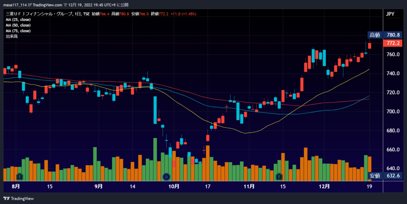Click the 14 date label on time axis

(x=132, y=186)
